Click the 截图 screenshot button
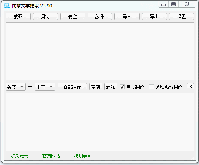This screenshot has height=165, width=199. 18,17
